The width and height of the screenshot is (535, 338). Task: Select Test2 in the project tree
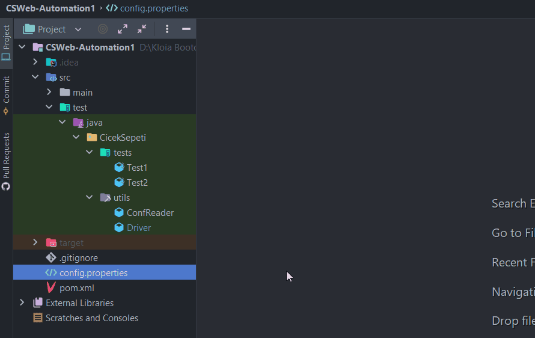coord(137,183)
